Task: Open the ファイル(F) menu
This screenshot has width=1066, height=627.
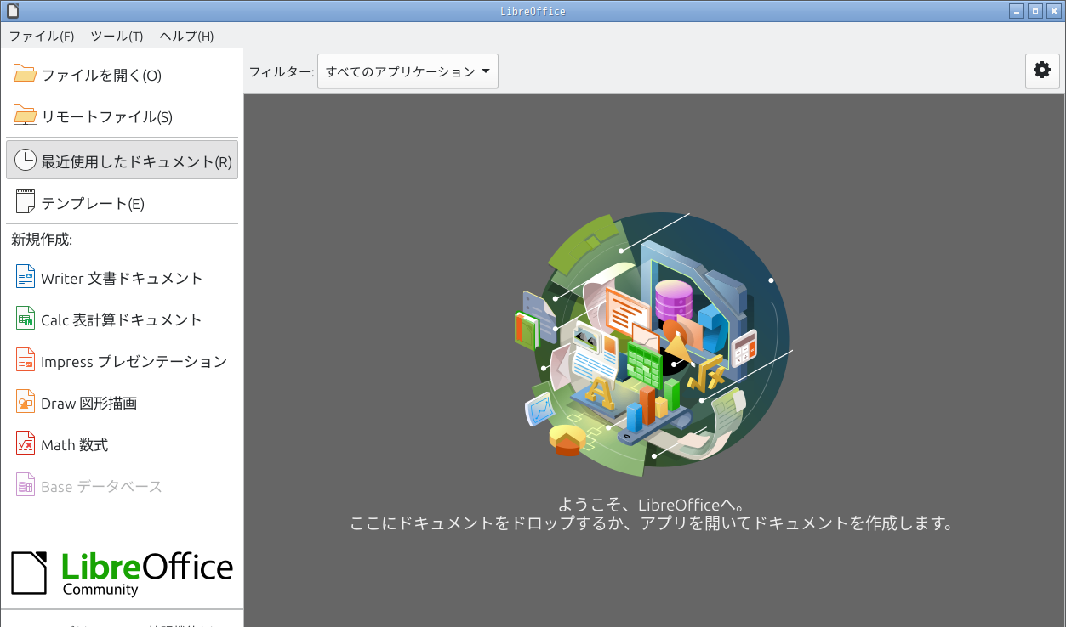Action: coord(42,37)
